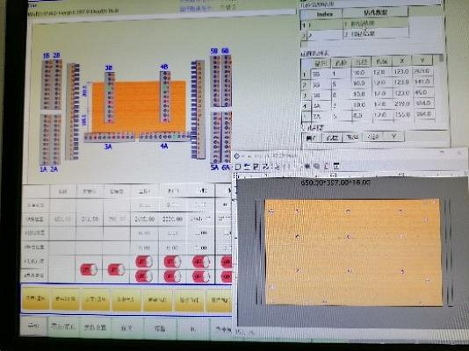Click the second gray button in bottom row

tap(64, 326)
